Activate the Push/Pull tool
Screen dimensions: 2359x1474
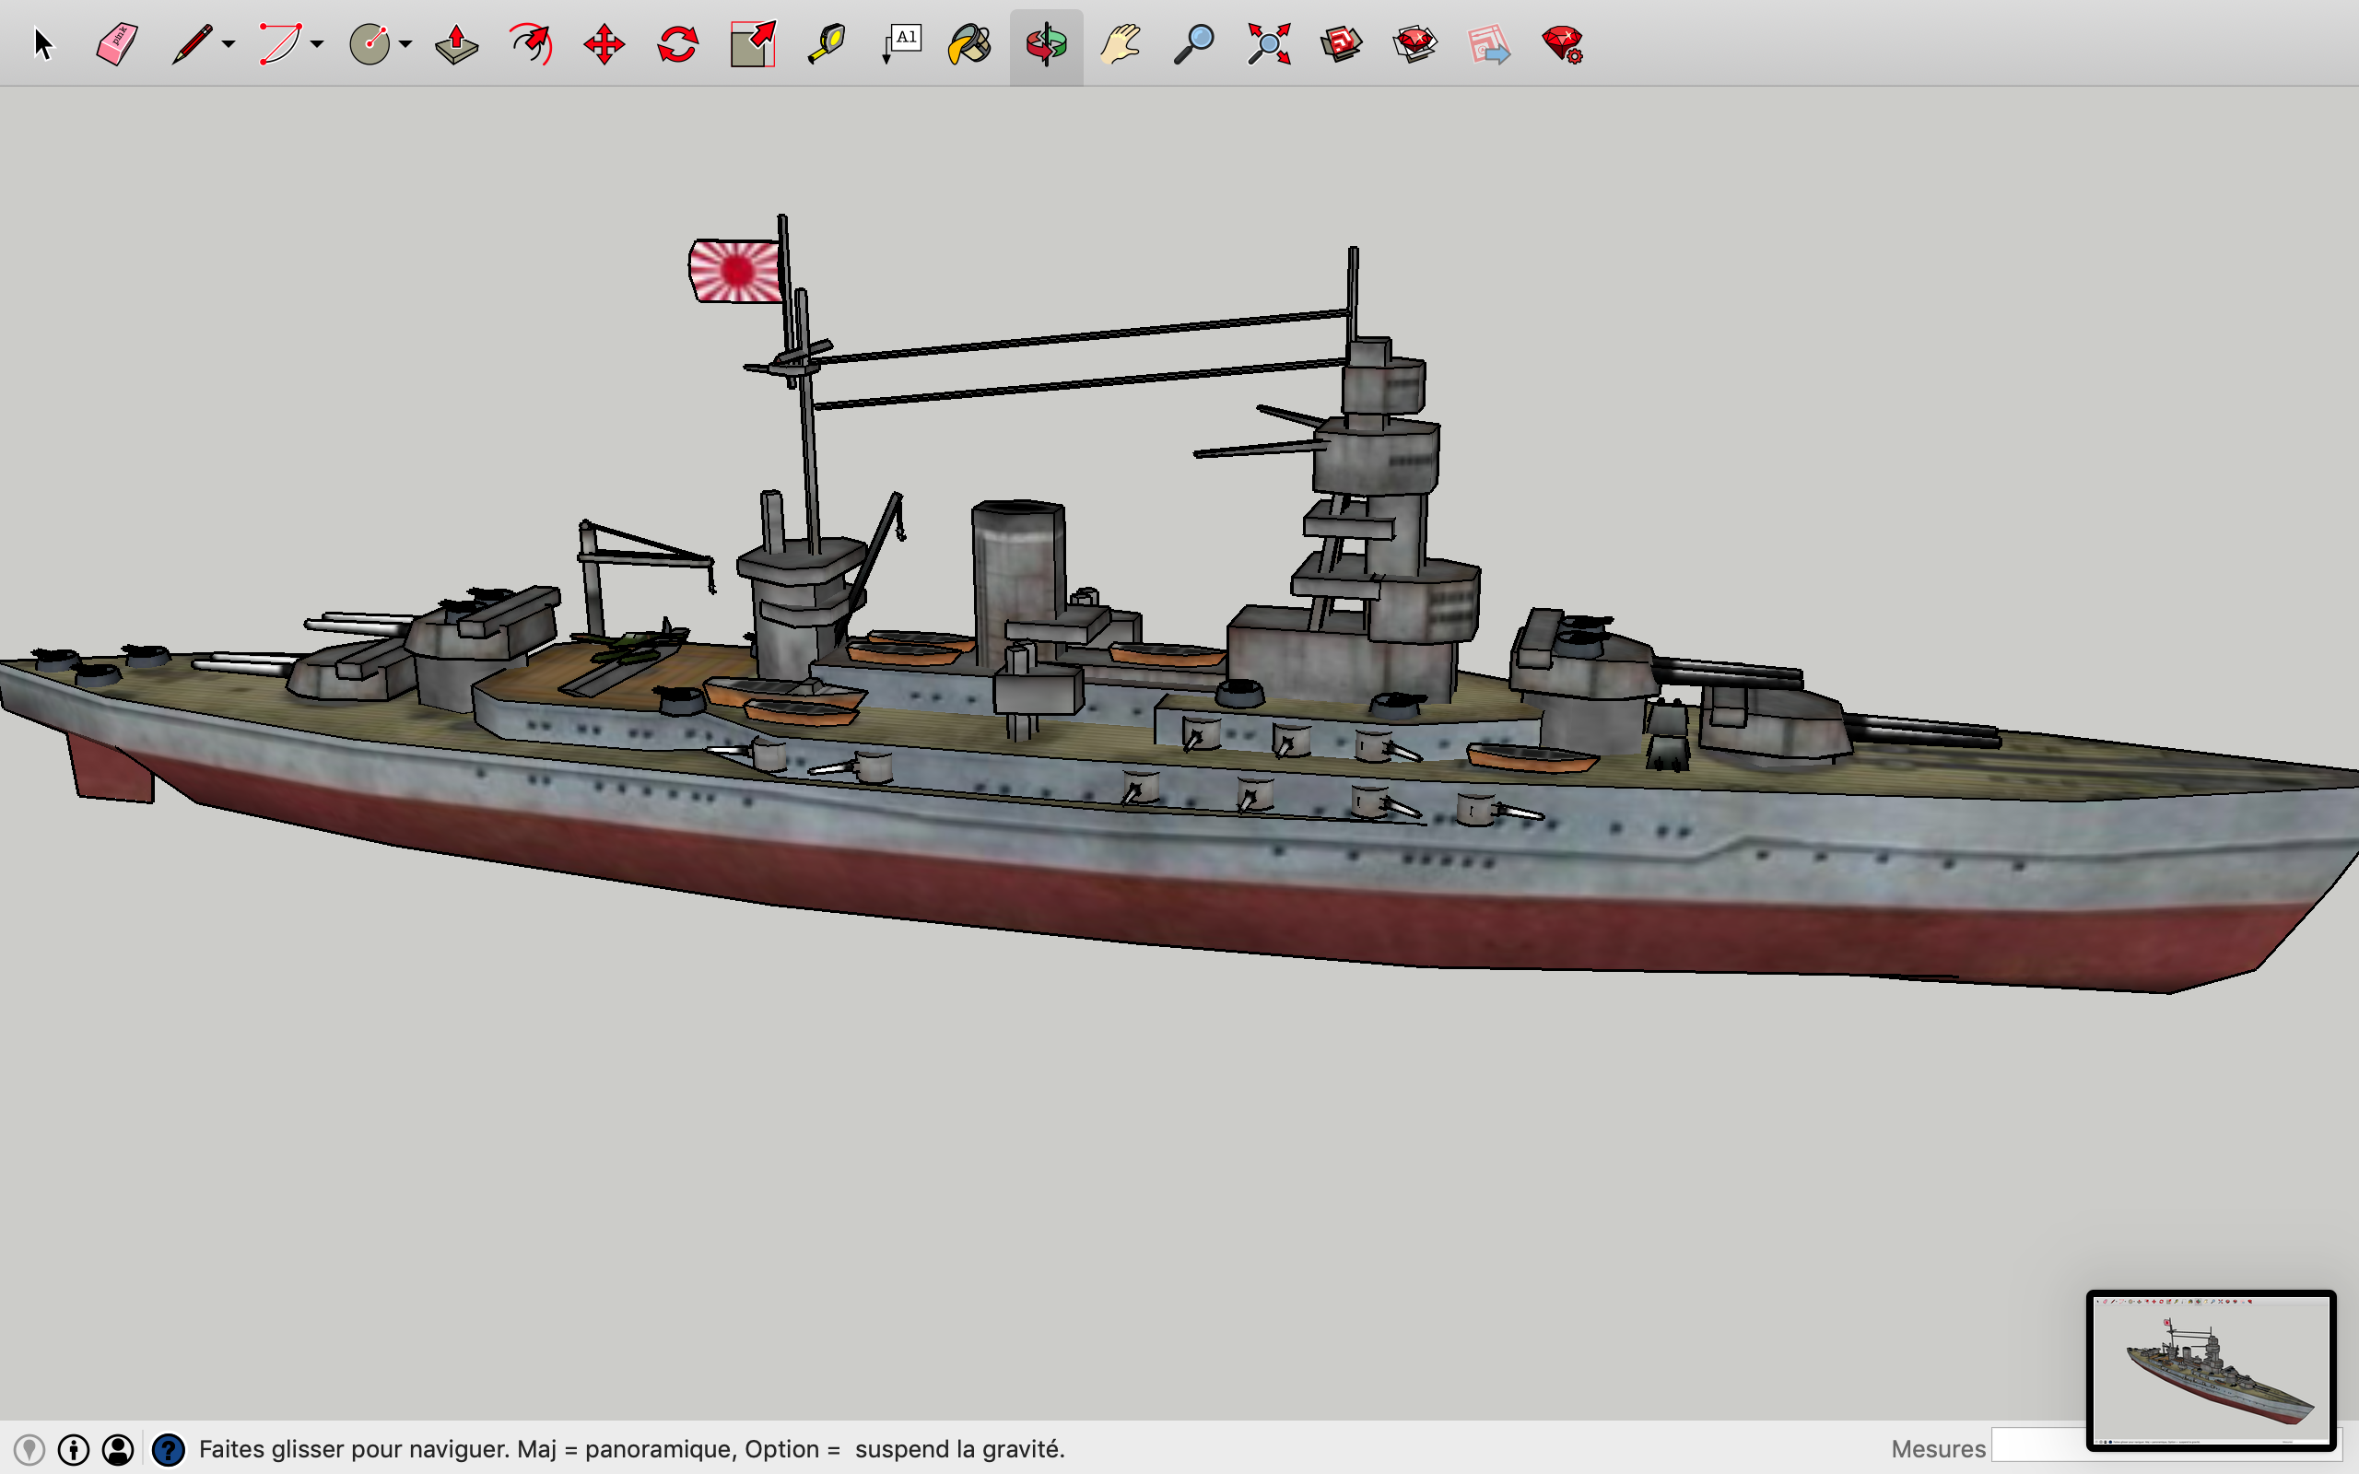[x=456, y=45]
